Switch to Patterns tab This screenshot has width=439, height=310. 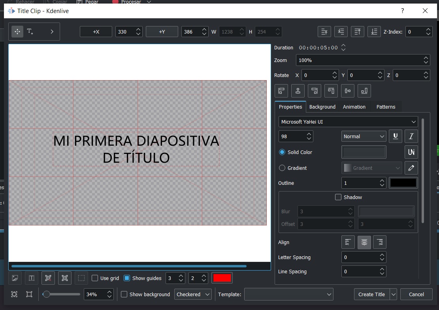[x=386, y=107]
